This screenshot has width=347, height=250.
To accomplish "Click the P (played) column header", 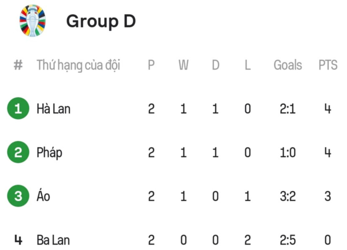I will pyautogui.click(x=151, y=65).
